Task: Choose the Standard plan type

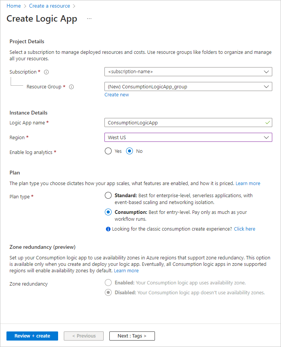Action: (x=108, y=196)
